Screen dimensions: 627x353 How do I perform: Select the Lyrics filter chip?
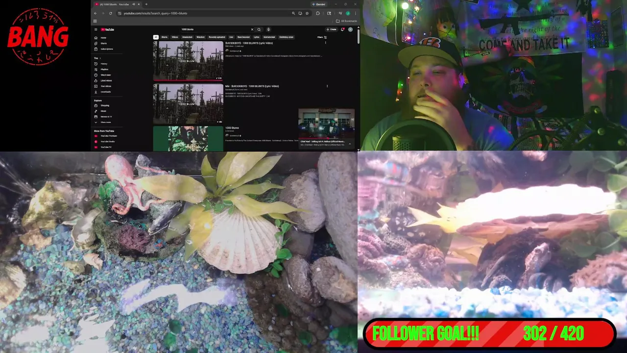(256, 37)
